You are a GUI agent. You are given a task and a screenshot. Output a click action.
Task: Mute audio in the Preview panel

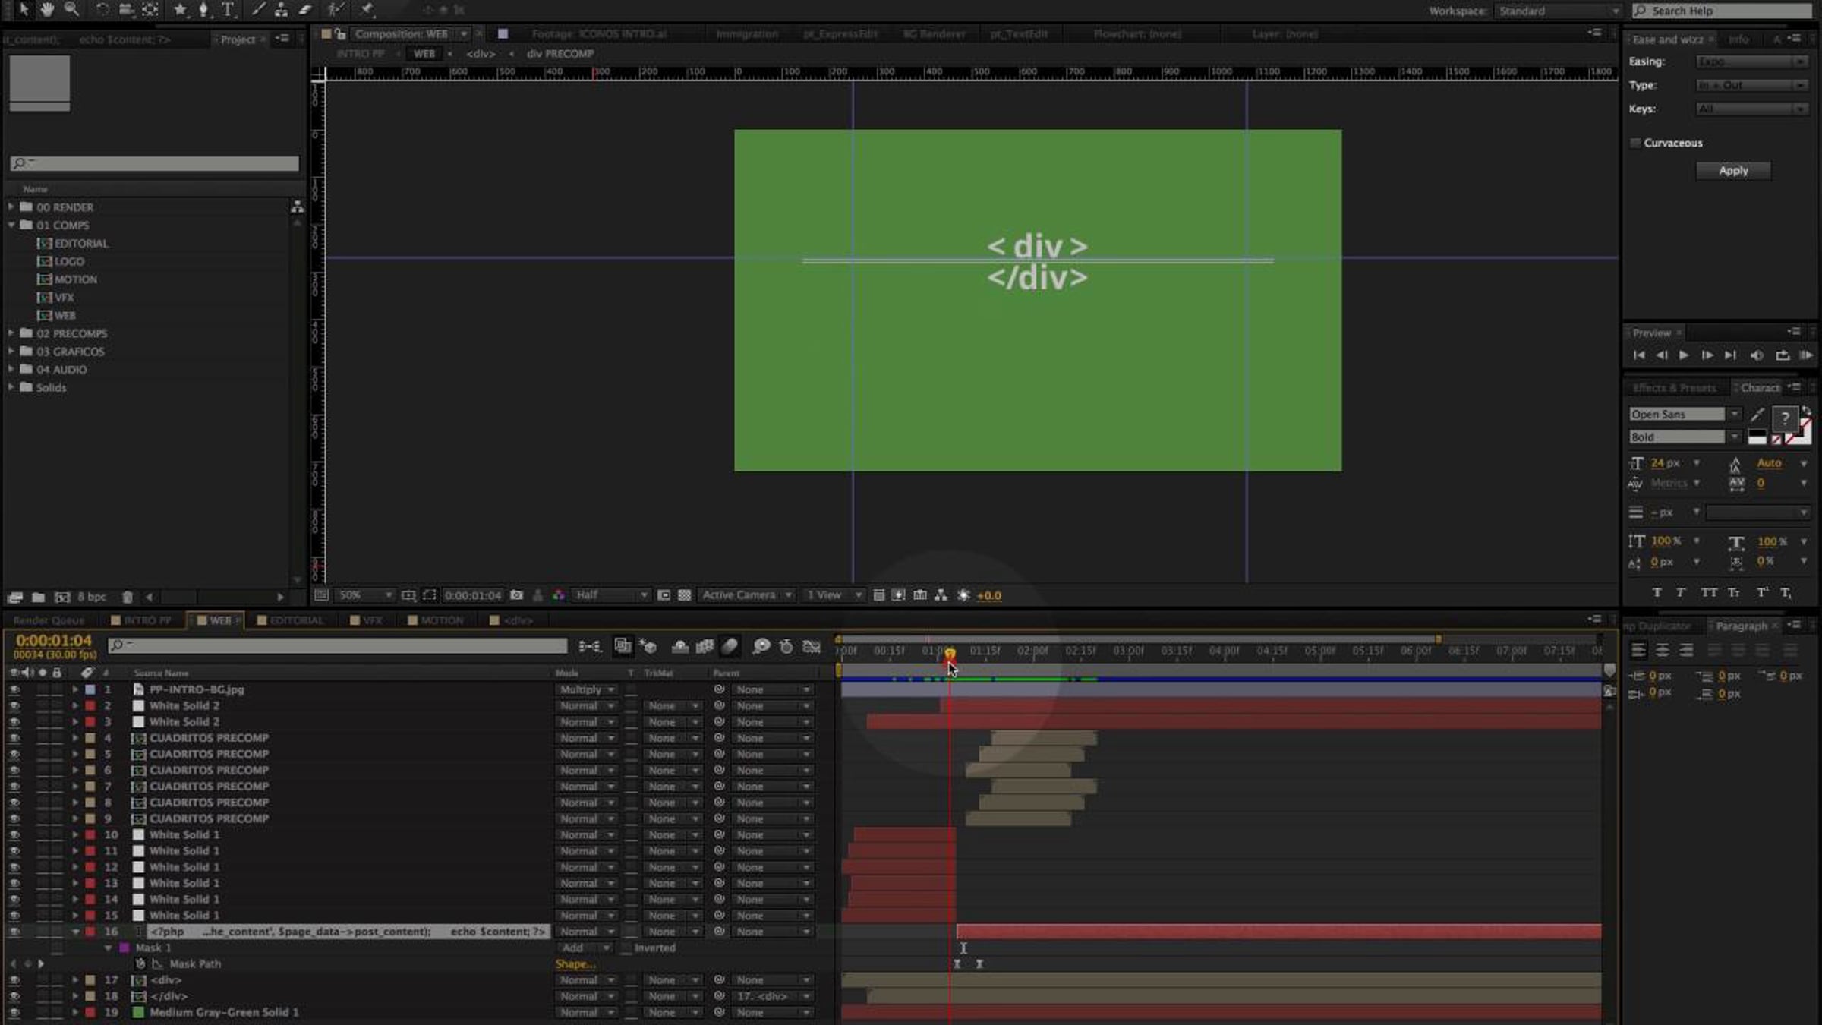click(1757, 355)
